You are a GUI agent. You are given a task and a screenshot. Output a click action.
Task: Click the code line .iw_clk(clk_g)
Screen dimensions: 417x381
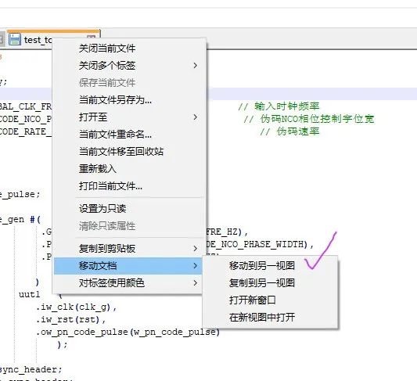tap(77, 307)
